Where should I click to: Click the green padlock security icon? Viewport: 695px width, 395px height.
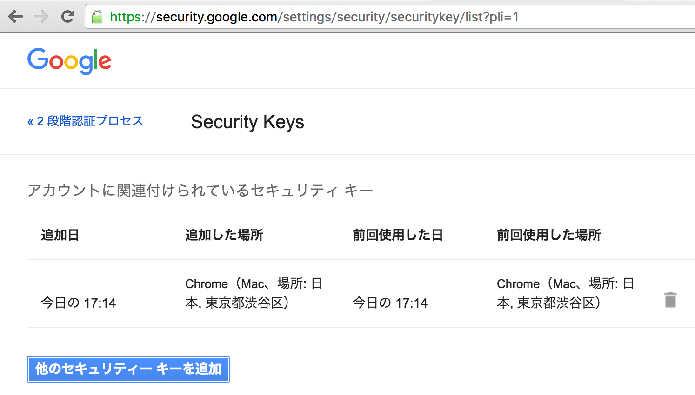tap(97, 17)
